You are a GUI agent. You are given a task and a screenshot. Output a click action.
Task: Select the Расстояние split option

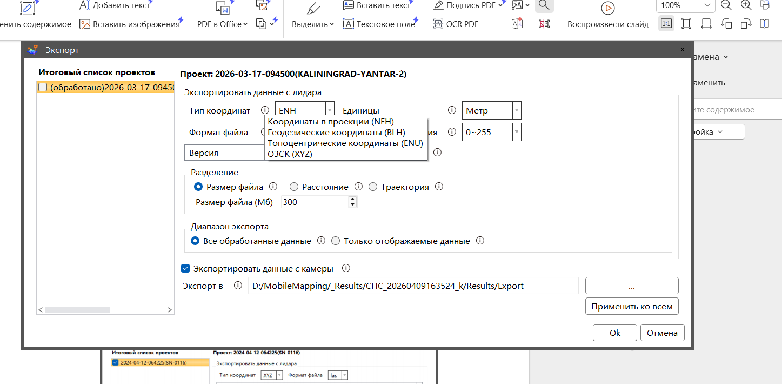(x=294, y=187)
